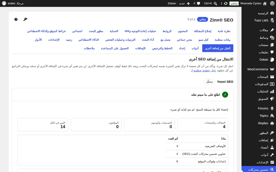This screenshot has height=172, width=276.
Task: Click the المظهر appearance brush icon
Action: coord(272,133)
